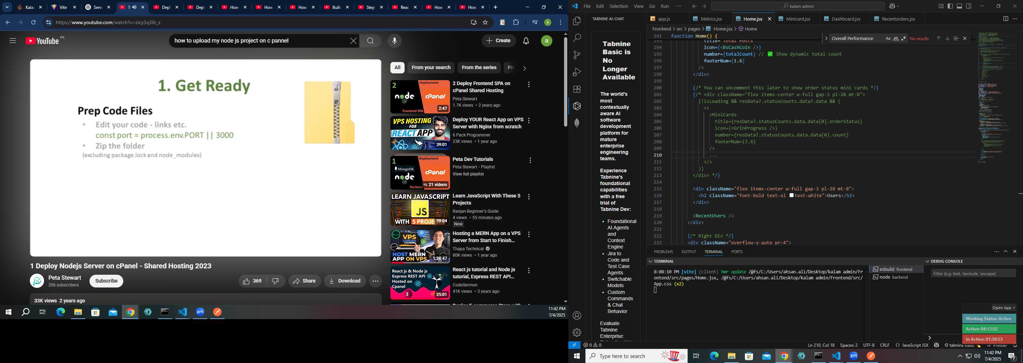Open the 'View full playlist' link
Viewport: 1023px width, 363px height.
coord(468,174)
